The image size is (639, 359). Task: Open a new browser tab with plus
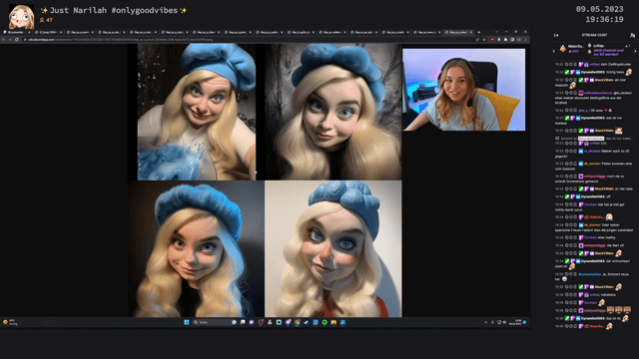[x=479, y=32]
